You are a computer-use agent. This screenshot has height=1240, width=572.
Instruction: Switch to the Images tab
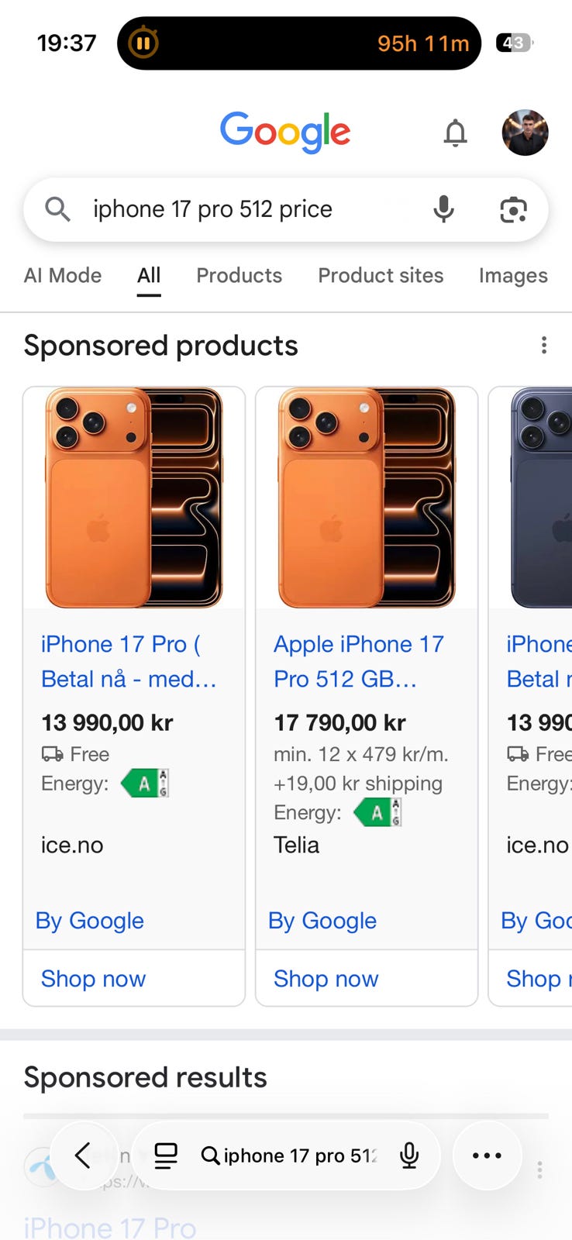[513, 276]
